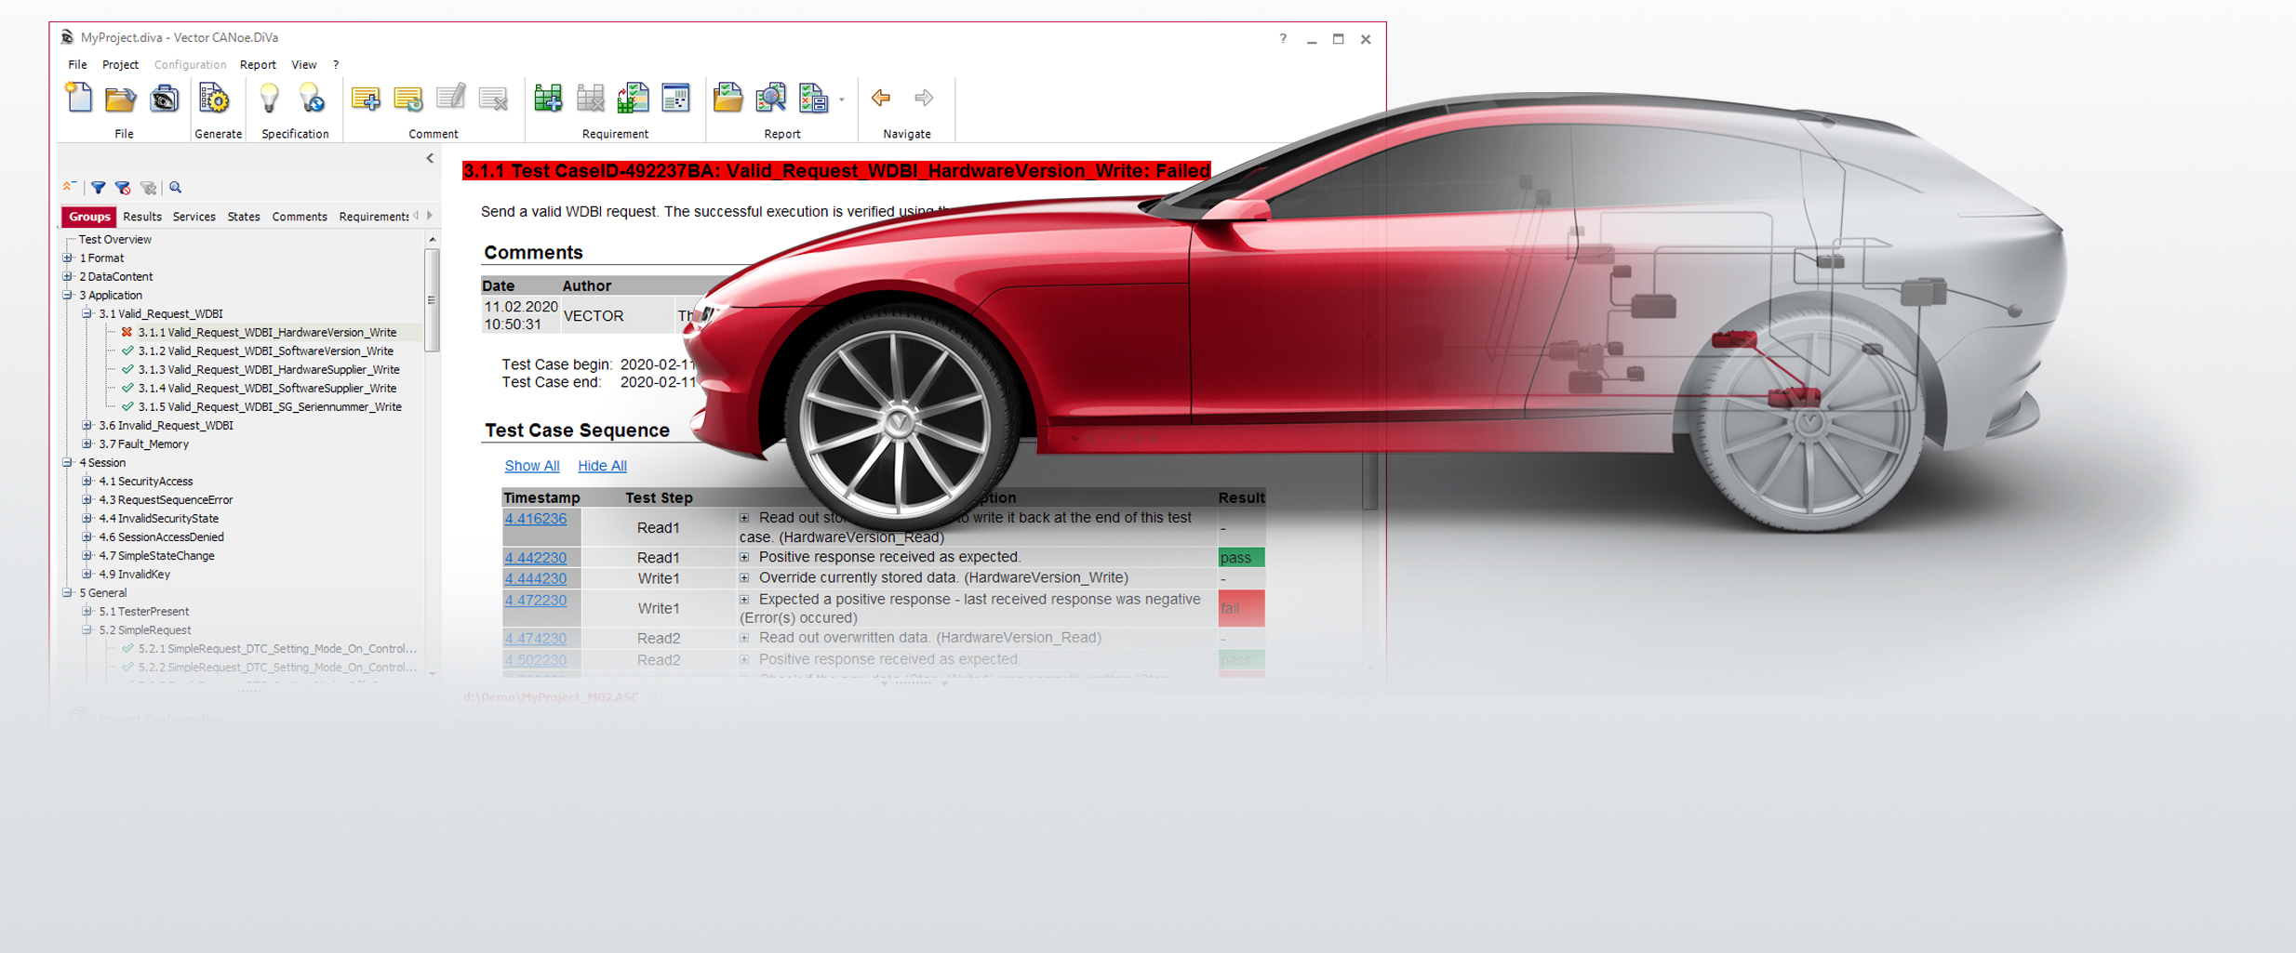
Task: Open the Report toolbar dropdown arrow
Action: (841, 99)
